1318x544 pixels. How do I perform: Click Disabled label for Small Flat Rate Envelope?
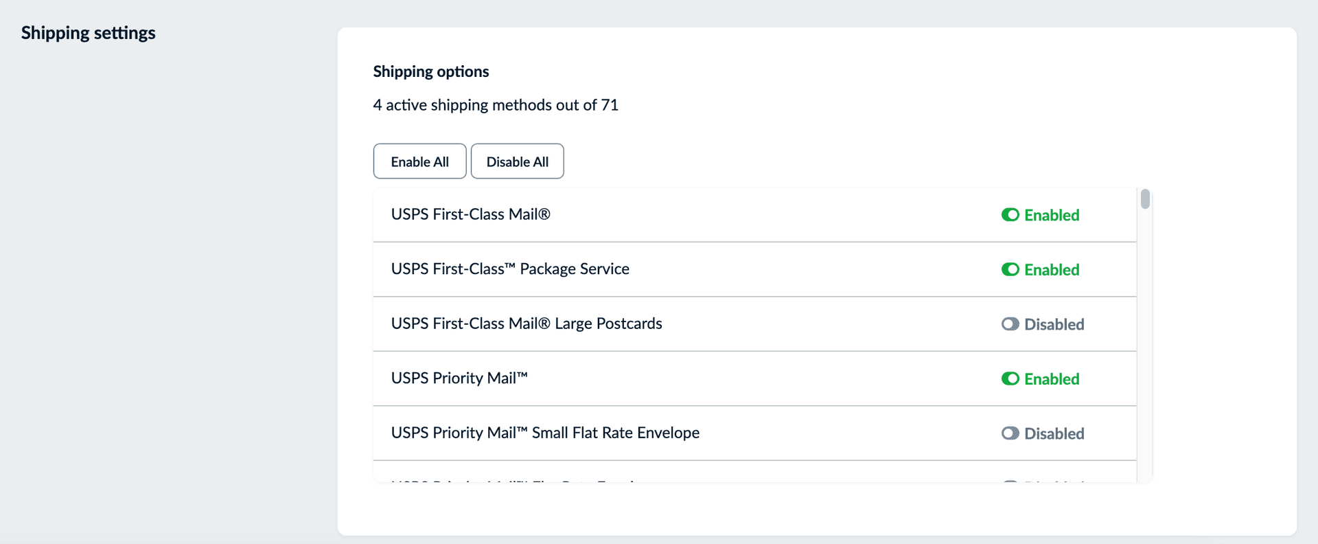click(x=1054, y=433)
